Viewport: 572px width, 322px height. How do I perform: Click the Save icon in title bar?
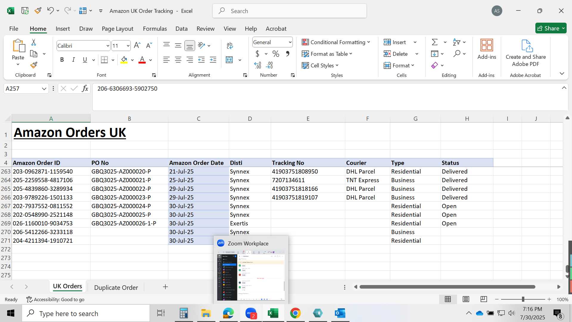tap(25, 11)
